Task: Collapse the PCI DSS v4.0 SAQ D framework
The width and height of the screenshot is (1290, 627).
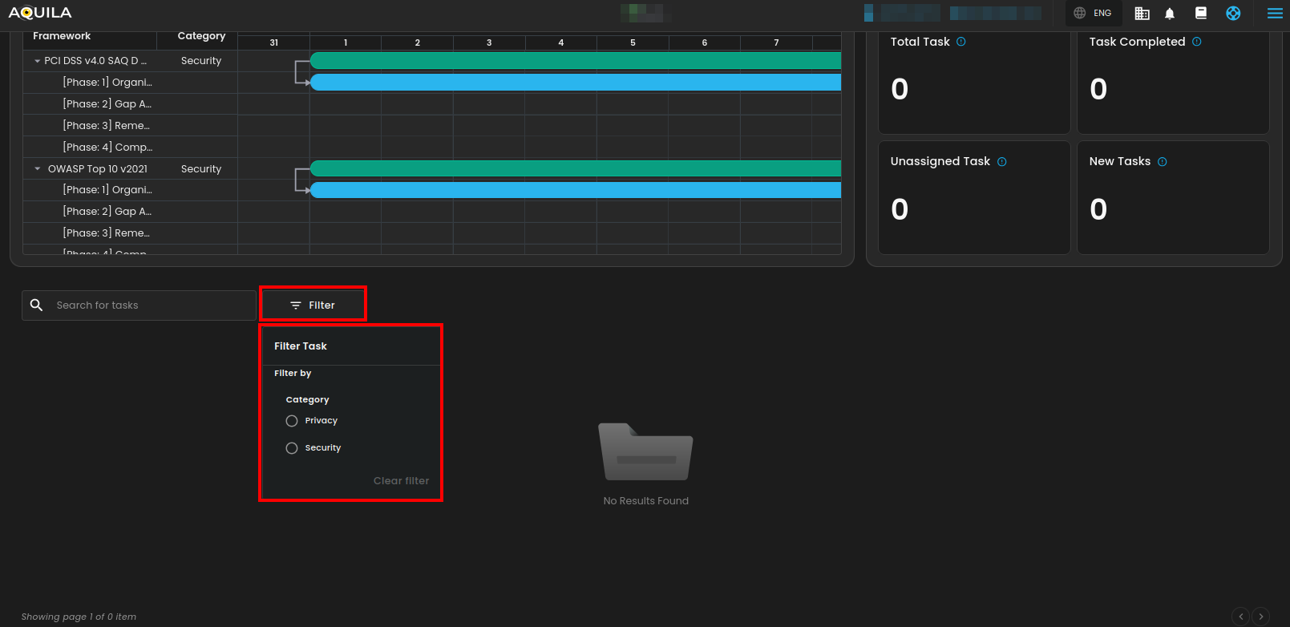Action: [37, 61]
